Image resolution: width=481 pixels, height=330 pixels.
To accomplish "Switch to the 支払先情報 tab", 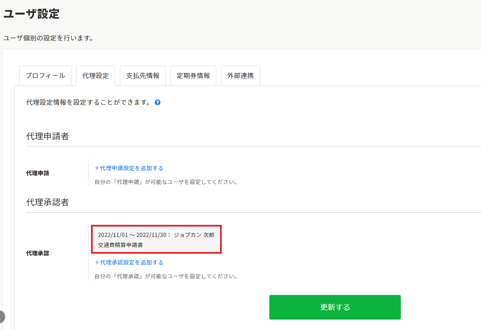I will [x=143, y=76].
